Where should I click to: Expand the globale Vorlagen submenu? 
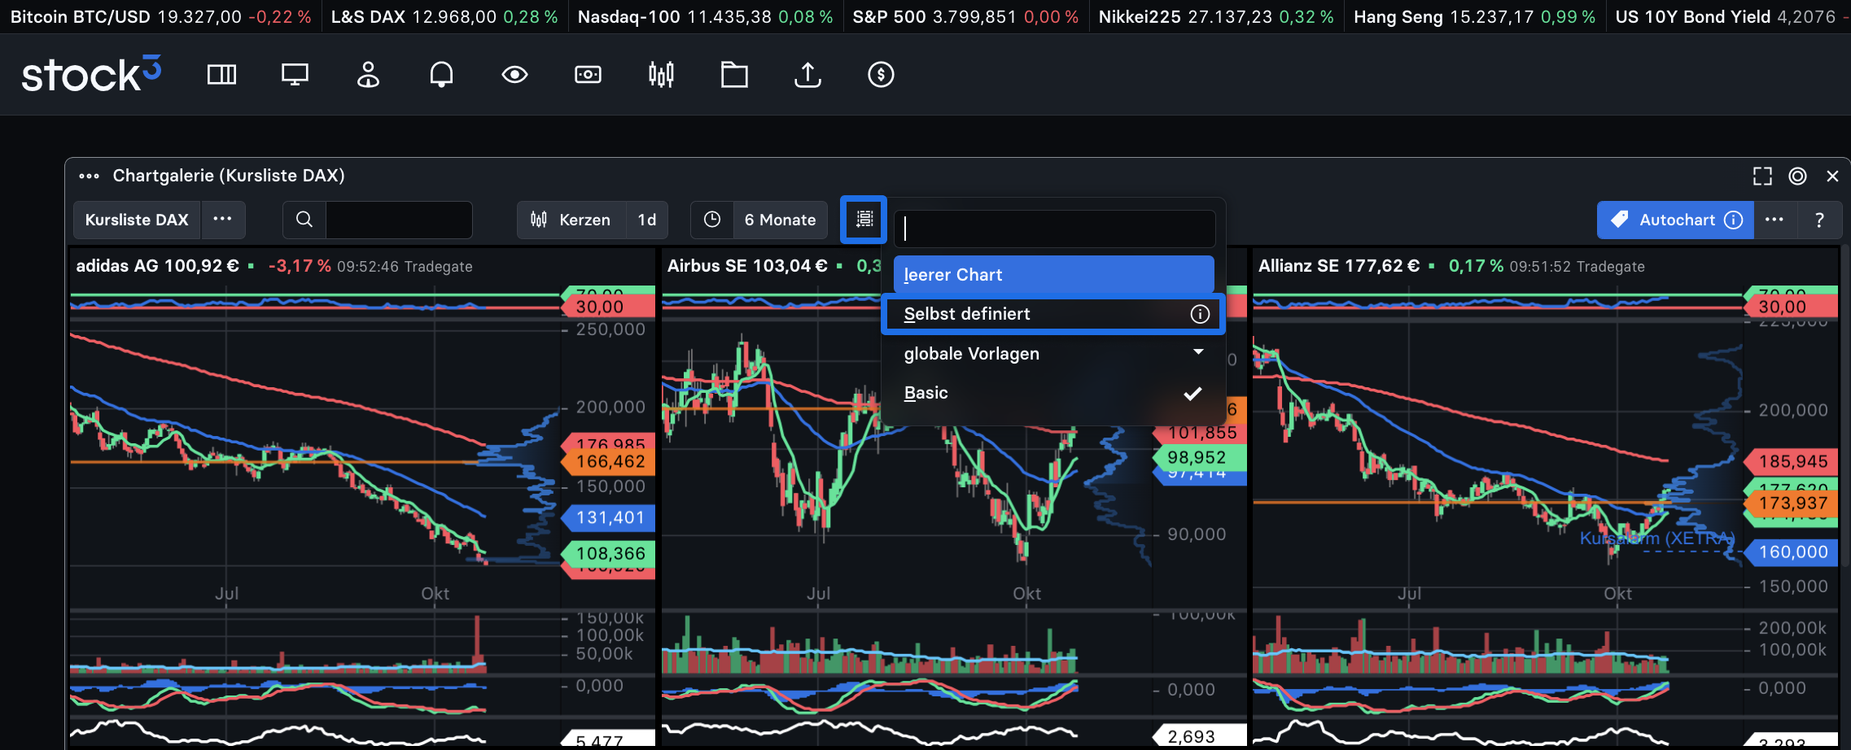point(1053,354)
